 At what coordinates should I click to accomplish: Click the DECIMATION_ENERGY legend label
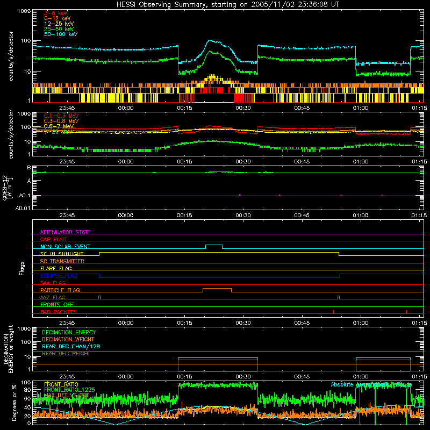coord(69,332)
